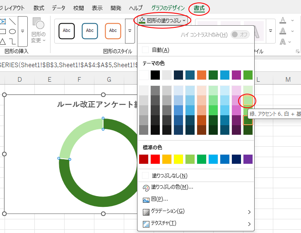
Task: Select the triangle shape tool
Action: coord(2,41)
